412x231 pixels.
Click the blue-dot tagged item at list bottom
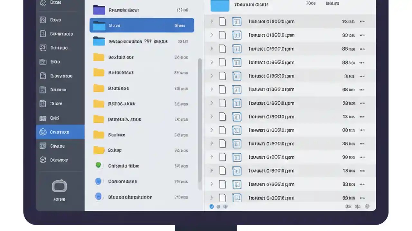[x=98, y=197]
